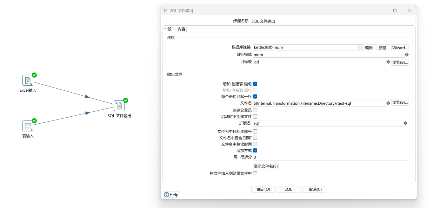Screen dimensions: 433x208
Task: Click the variable icon next to 文件名 field
Action: click(388, 103)
